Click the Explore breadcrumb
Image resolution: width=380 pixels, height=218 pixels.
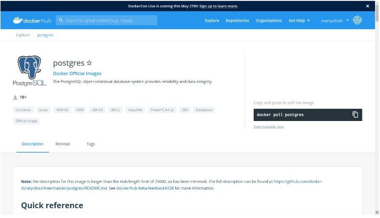coord(23,35)
